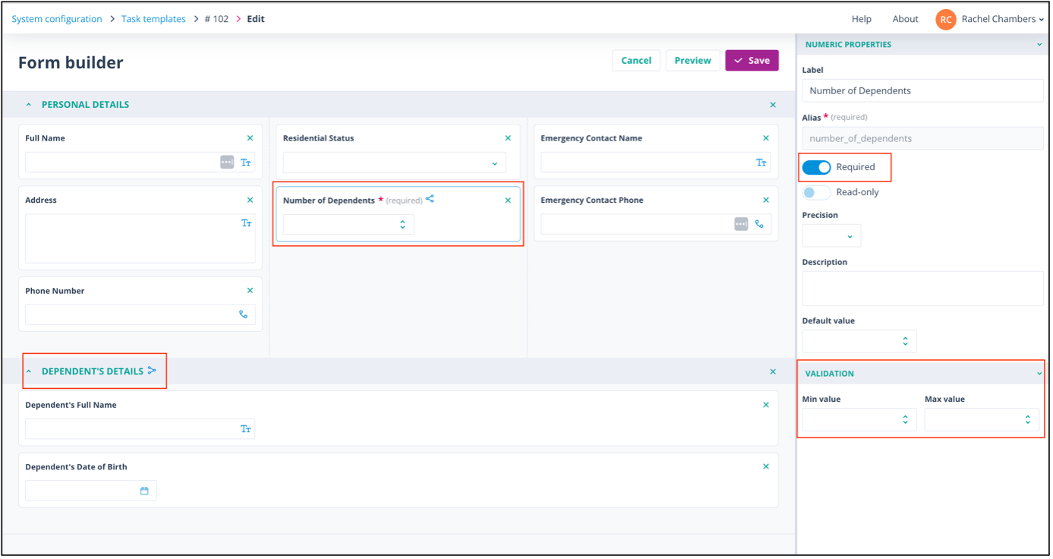Click the phone icon in Emergency Contact Phone

pos(759,224)
